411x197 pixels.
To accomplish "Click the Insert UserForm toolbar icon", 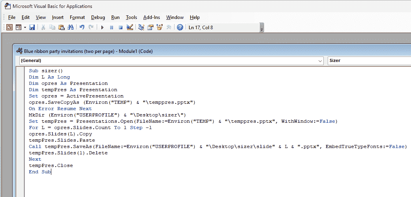I will [x=18, y=27].
